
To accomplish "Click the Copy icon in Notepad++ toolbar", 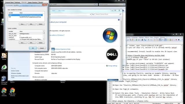I will click(x=130, y=40).
